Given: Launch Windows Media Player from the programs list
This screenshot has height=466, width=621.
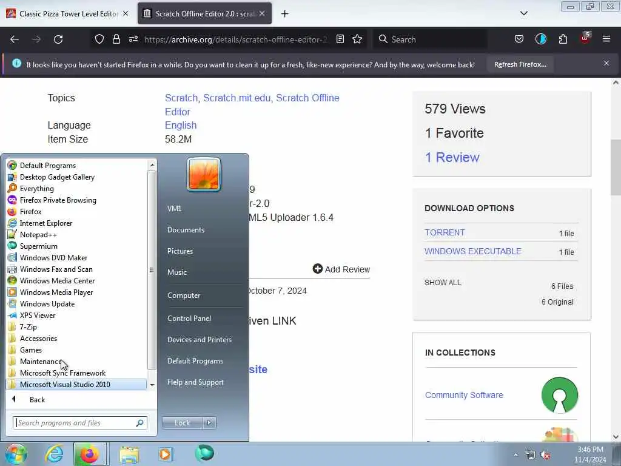Looking at the screenshot, I should click(x=77, y=292).
